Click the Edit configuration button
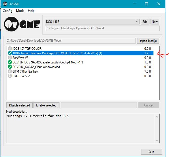 tap(145, 22)
